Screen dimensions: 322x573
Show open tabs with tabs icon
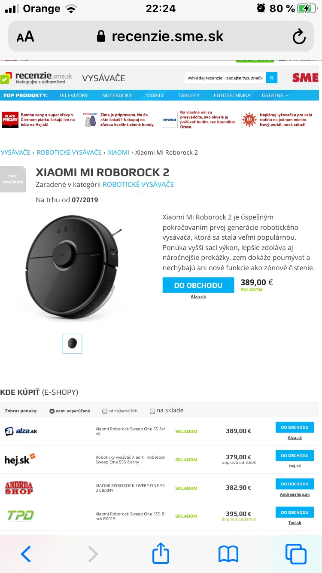(296, 554)
